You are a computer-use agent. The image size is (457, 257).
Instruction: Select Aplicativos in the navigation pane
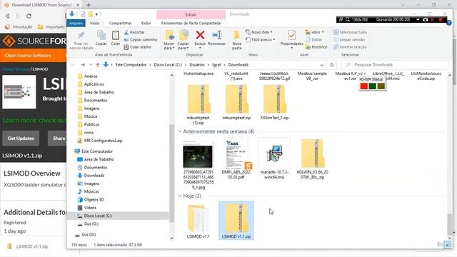coord(94,84)
